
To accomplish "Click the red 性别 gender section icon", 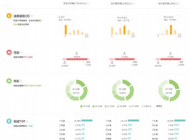I will coord(9,52).
